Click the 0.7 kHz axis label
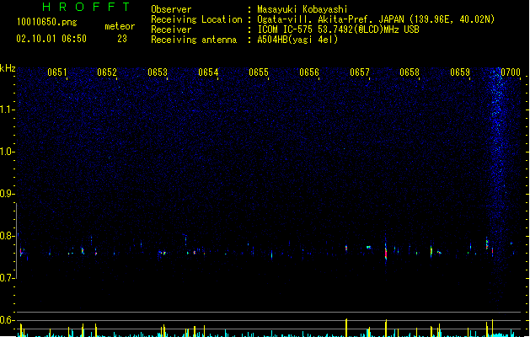This screenshot has width=530, height=337. click(8, 278)
